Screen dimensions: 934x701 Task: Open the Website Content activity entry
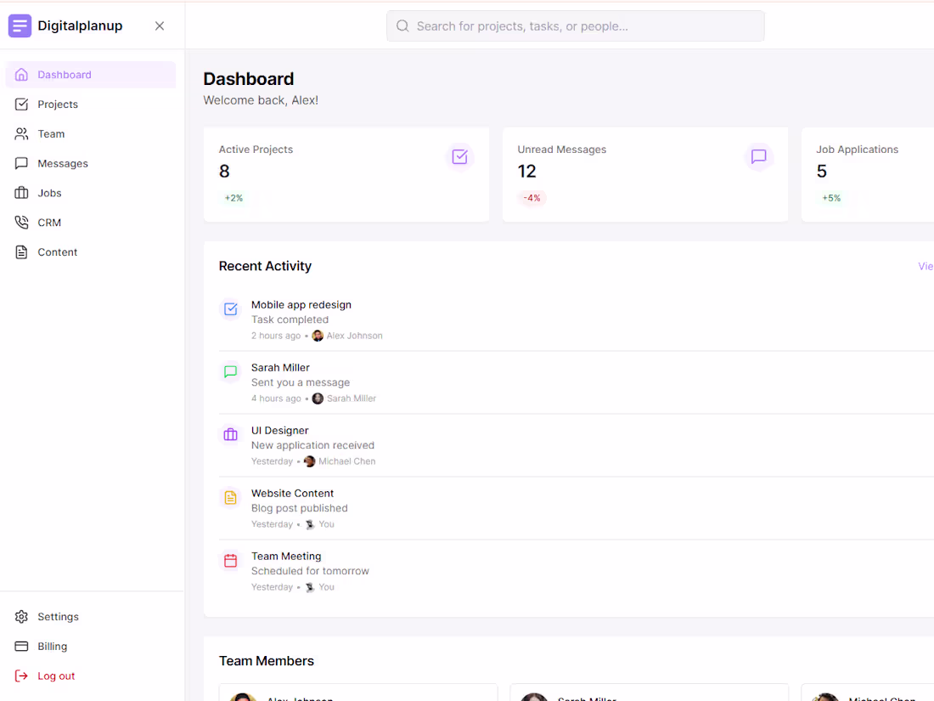[292, 494]
